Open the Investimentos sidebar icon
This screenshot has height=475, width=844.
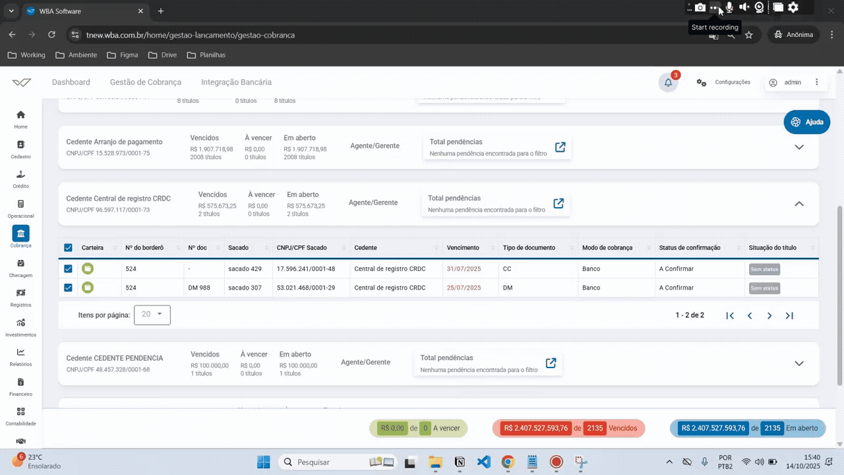pos(21,323)
